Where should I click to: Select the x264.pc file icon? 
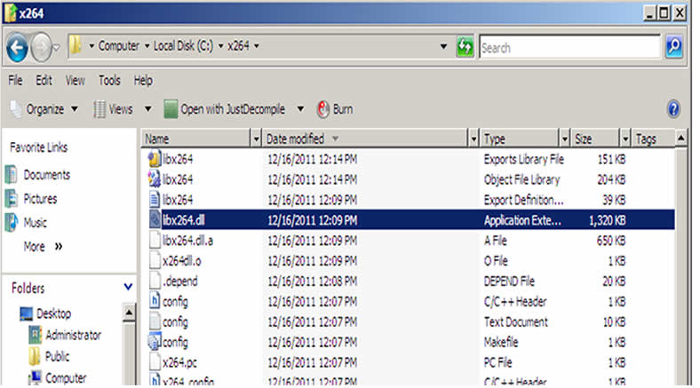point(155,361)
